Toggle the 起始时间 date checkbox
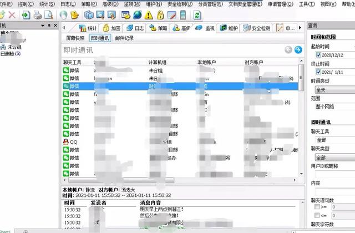The width and height of the screenshot is (355, 233). pyautogui.click(x=318, y=55)
